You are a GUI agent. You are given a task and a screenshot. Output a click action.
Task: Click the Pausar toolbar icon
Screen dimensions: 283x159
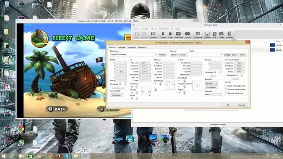click(163, 34)
